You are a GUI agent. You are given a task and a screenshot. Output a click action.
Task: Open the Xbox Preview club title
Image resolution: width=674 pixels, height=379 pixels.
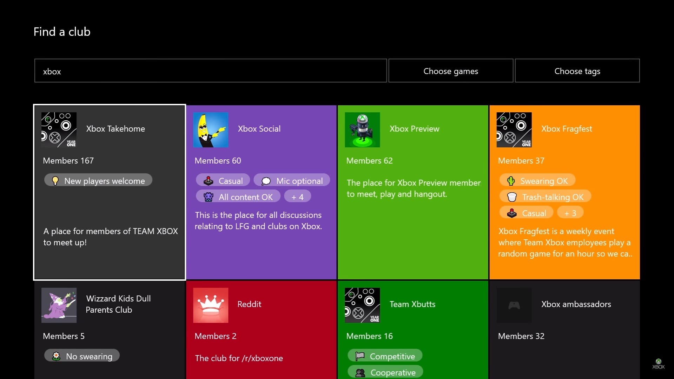tap(414, 129)
